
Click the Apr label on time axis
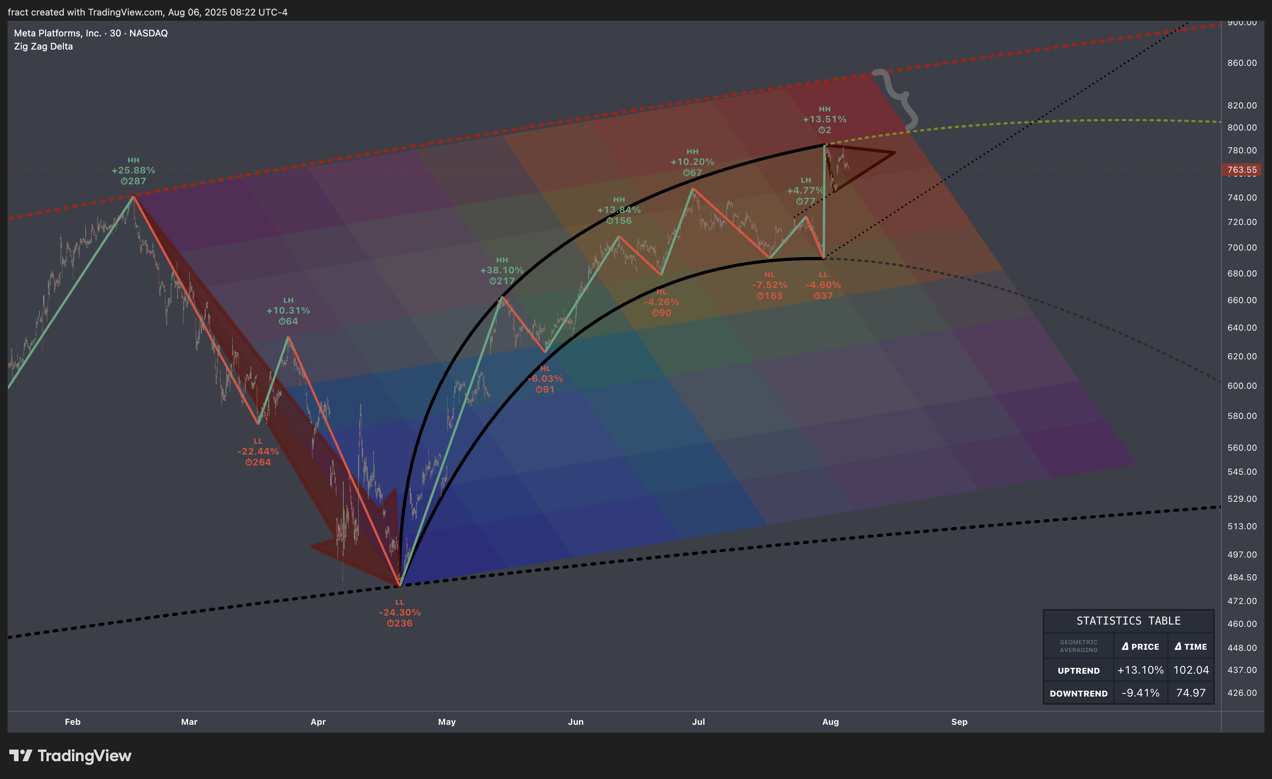318,722
